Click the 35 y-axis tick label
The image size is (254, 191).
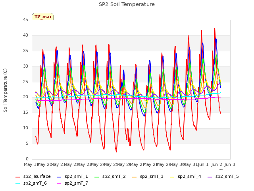[25, 51]
